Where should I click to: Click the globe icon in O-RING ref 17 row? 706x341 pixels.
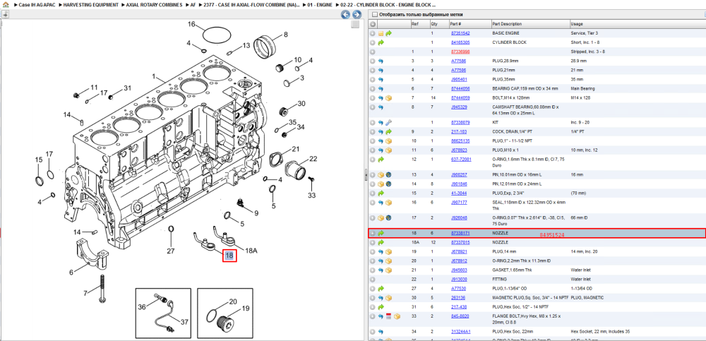point(388,217)
